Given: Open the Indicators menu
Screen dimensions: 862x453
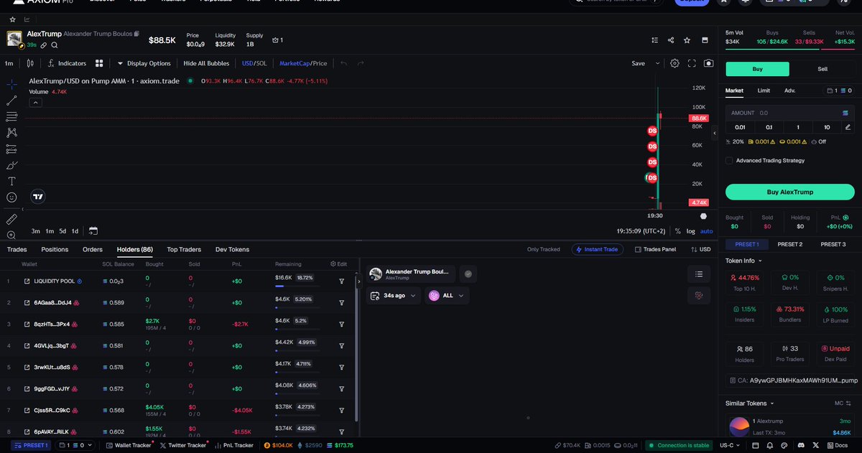Looking at the screenshot, I should 67,63.
